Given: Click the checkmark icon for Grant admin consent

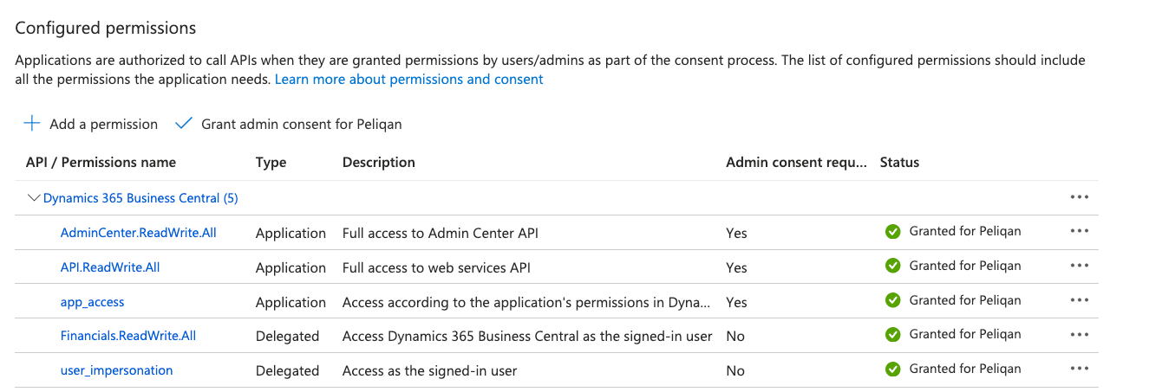Looking at the screenshot, I should tap(183, 124).
